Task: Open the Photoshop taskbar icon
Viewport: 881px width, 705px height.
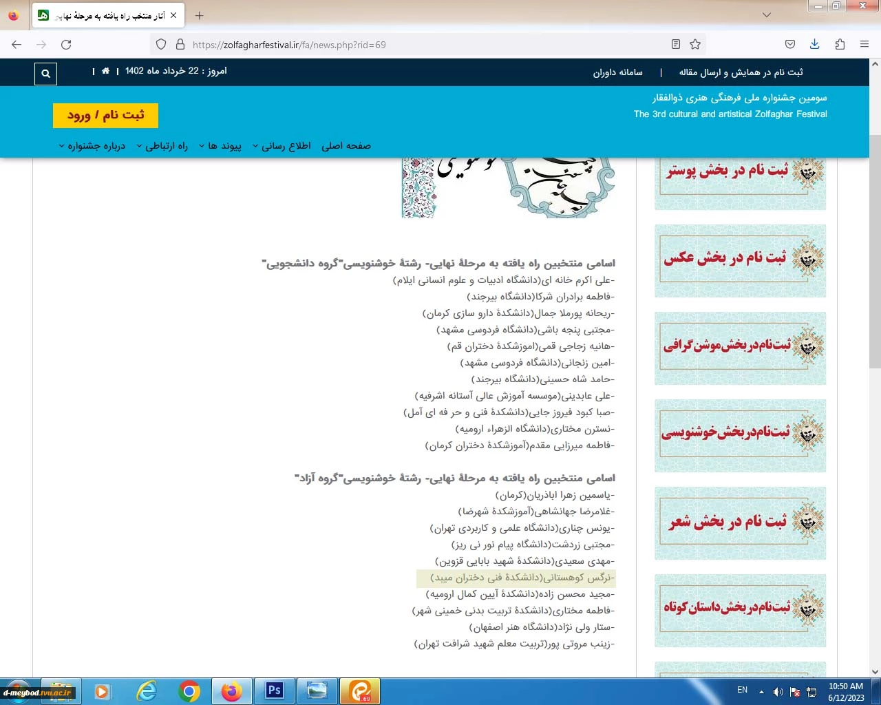Action: click(275, 691)
